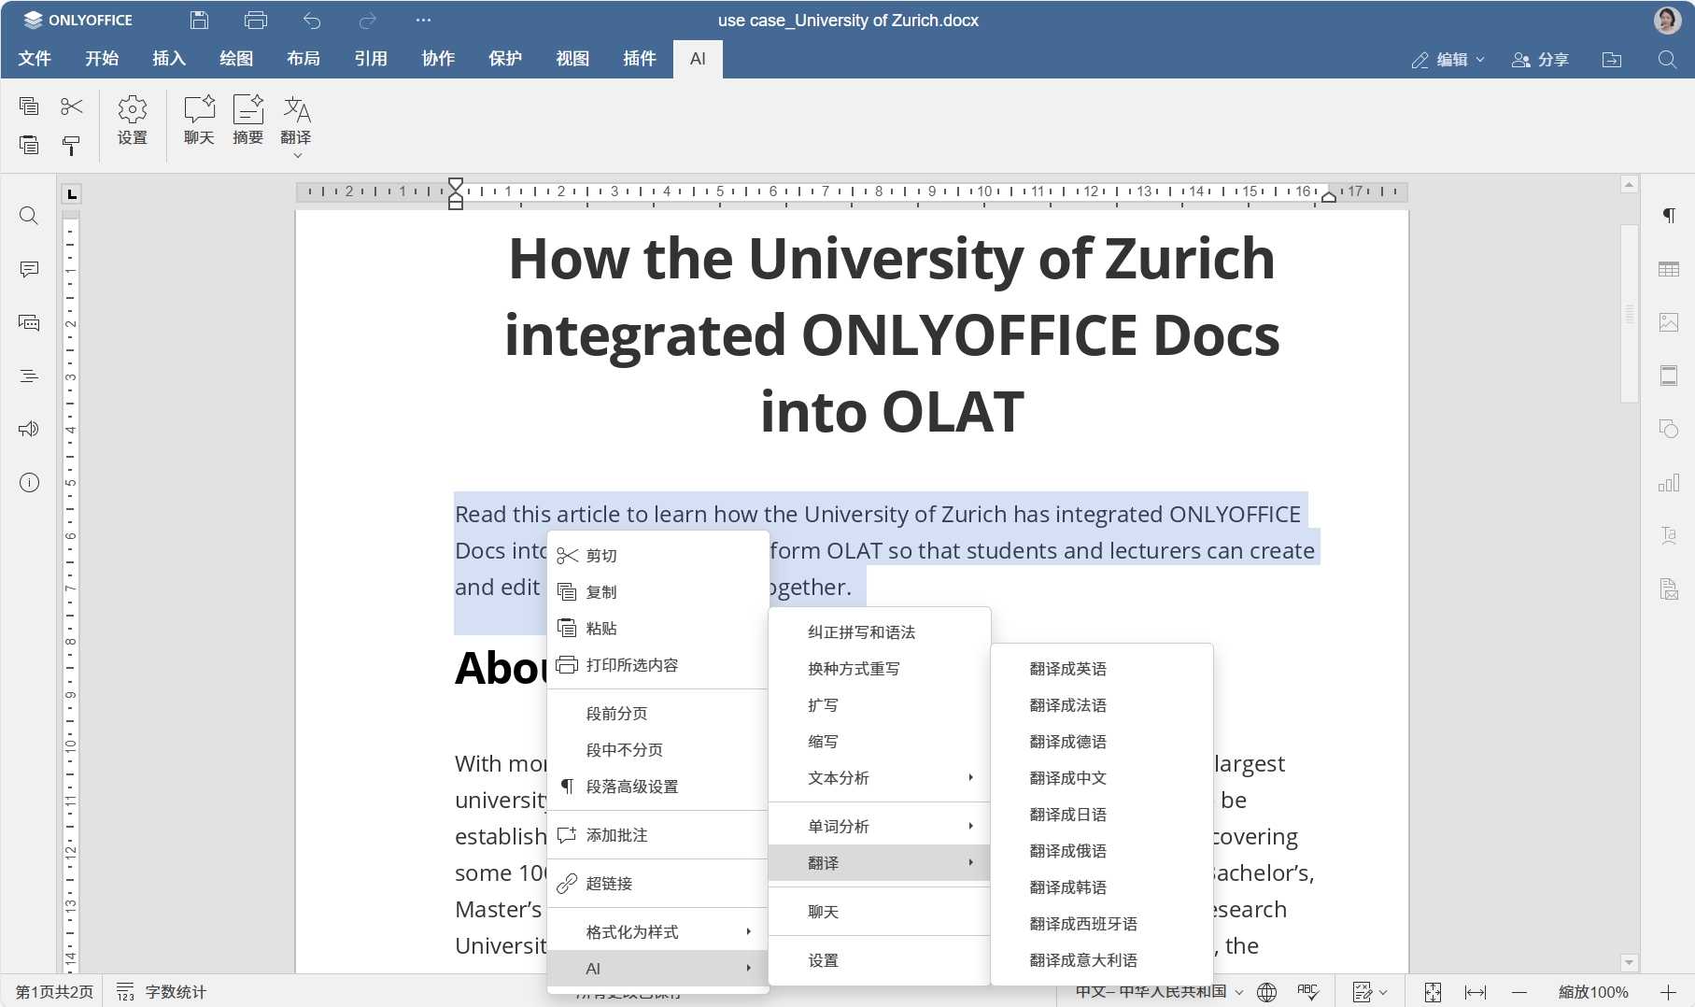The width and height of the screenshot is (1695, 1007).
Task: Open header and footer settings icon
Action: (1669, 376)
